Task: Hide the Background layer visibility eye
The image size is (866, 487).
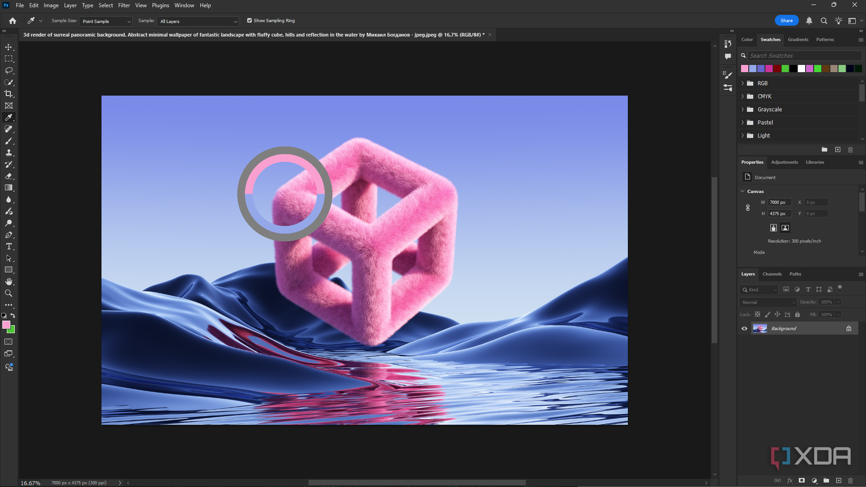Action: pos(744,328)
